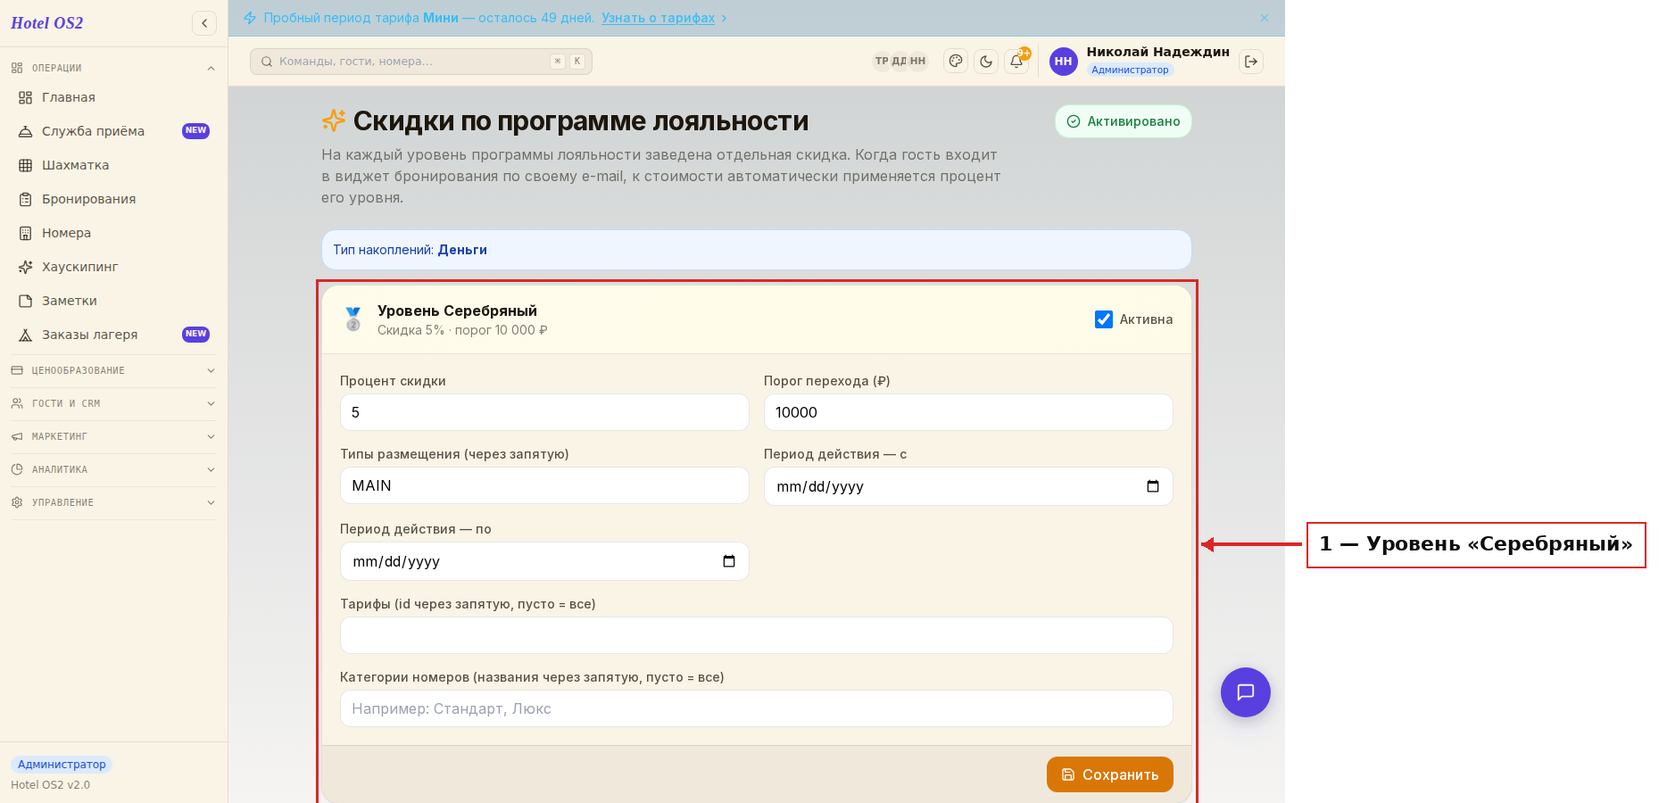Expand the ГОСТИ И CRM section
1667x803 pixels.
(x=112, y=403)
